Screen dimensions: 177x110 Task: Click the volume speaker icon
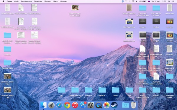pyautogui.click(x=136, y=1)
